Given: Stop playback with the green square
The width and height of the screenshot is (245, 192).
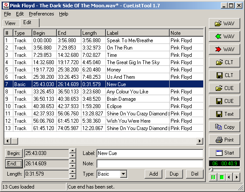Looking at the screenshot, I should [221, 177].
